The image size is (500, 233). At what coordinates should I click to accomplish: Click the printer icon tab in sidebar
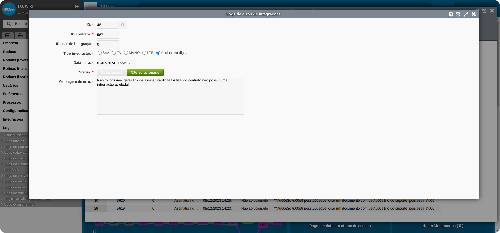point(20,35)
